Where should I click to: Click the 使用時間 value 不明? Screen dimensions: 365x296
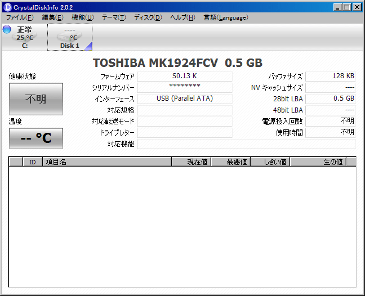coord(331,133)
